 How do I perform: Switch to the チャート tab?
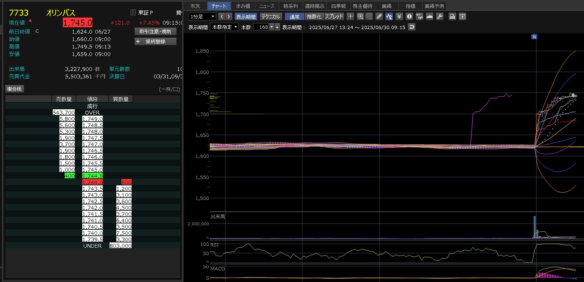[219, 6]
